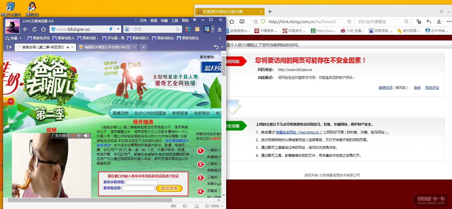The height and width of the screenshot is (209, 452).
Task: Click the 申诉 link
Action: (x=417, y=88)
